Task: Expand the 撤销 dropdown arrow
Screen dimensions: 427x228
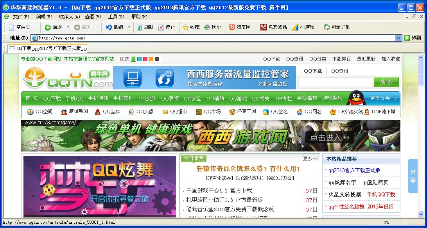Action: click(x=129, y=27)
